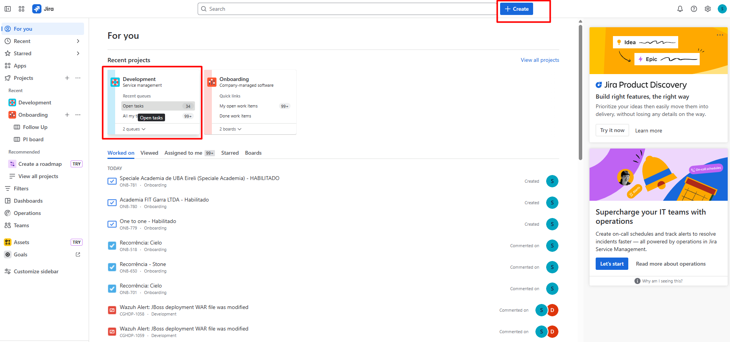Click the plus icon next to Projects

(67, 78)
